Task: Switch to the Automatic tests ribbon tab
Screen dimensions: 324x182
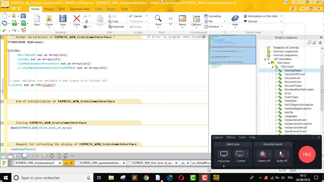Action: point(79,9)
